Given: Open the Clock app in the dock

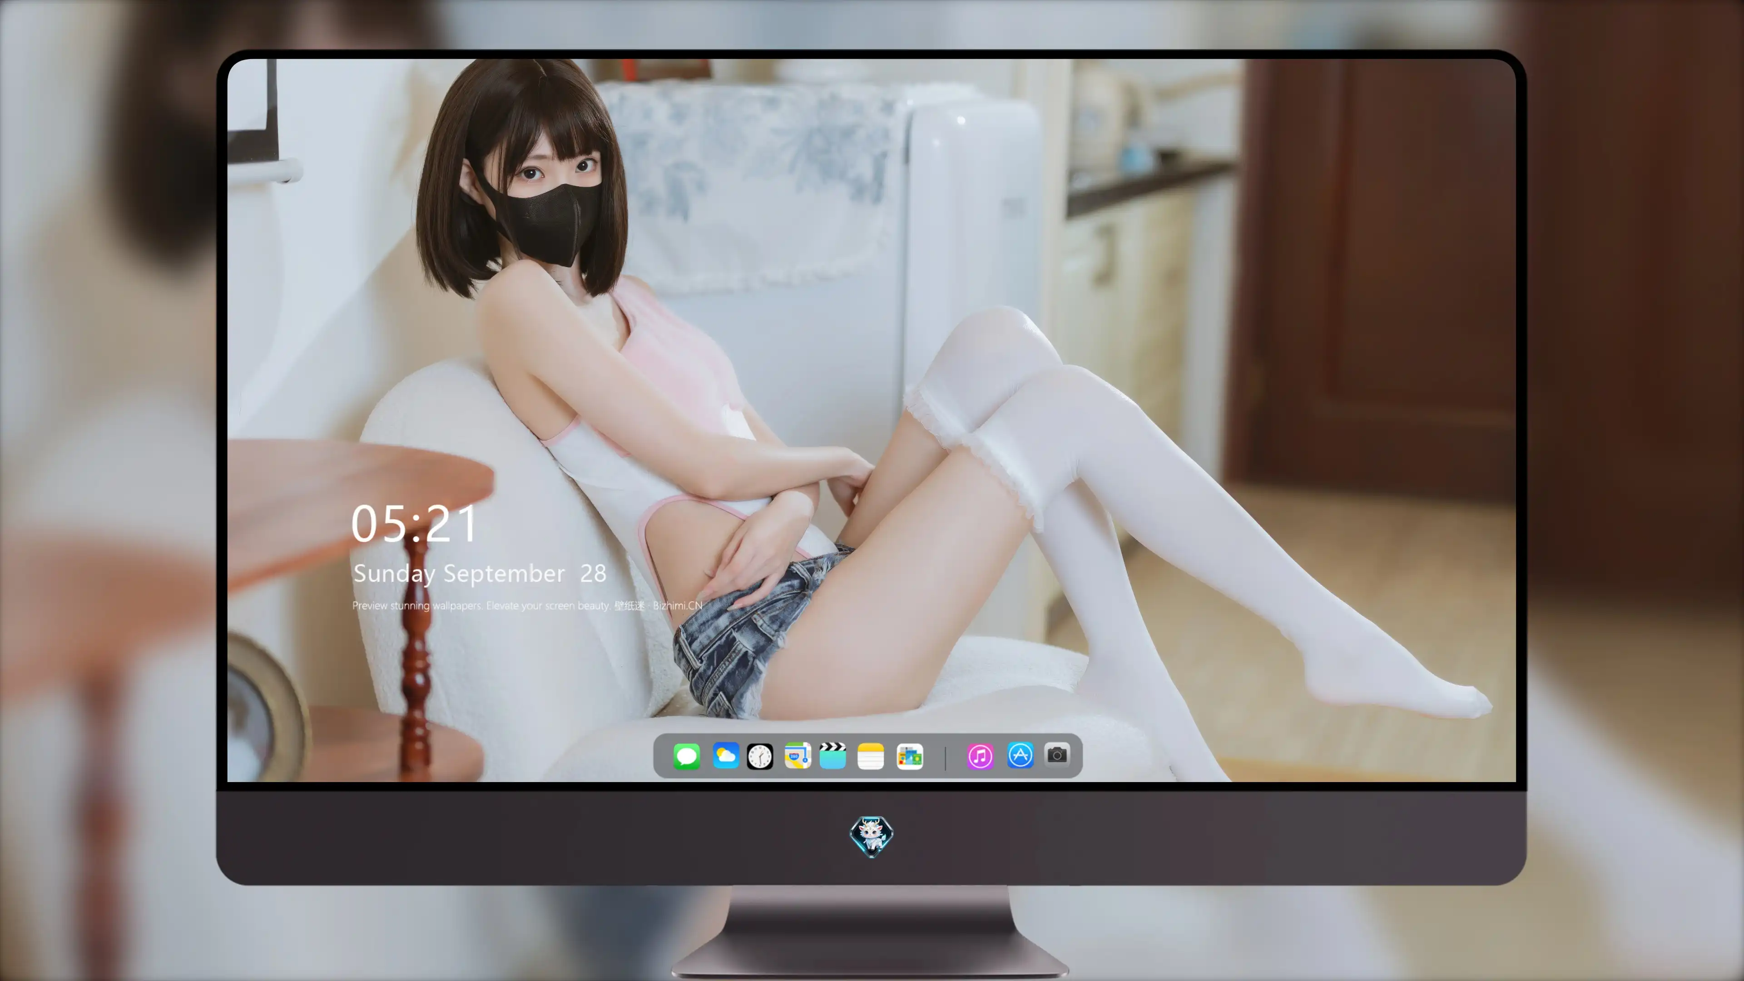Looking at the screenshot, I should [760, 756].
